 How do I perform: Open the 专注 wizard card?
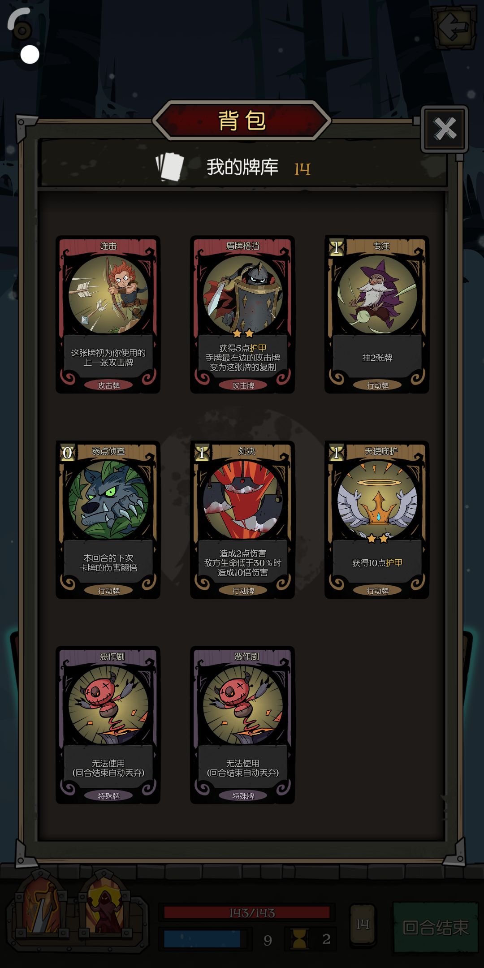[x=377, y=315]
